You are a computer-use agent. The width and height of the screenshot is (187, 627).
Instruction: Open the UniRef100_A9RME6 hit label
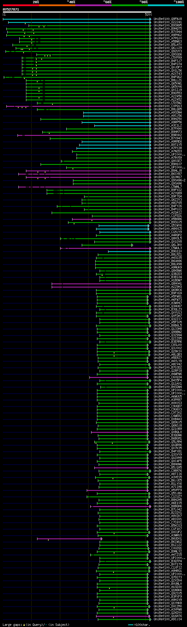[x=168, y=141]
